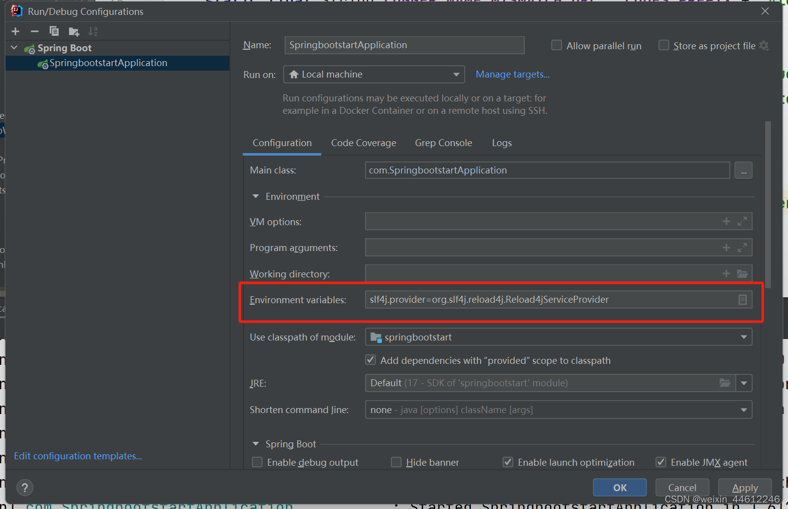This screenshot has height=509, width=788.
Task: Click the Cancel button
Action: [x=682, y=488]
